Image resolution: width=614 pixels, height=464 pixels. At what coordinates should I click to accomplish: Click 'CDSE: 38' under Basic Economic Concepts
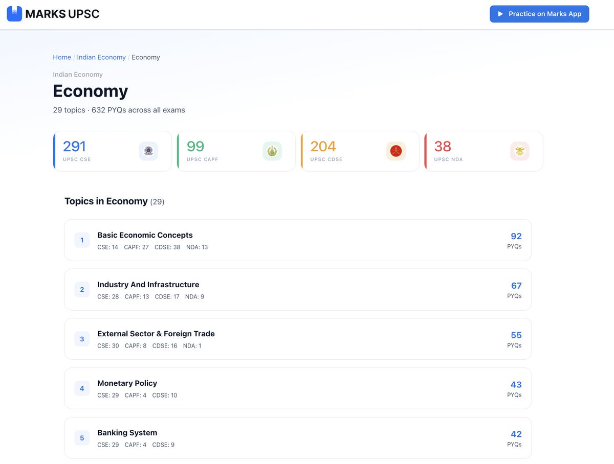(167, 247)
